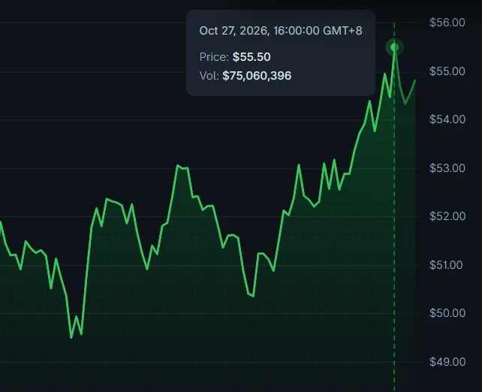Screen dimensions: 482x392
Task: Click the highlighted data point at $55.50
Action: tap(394, 47)
